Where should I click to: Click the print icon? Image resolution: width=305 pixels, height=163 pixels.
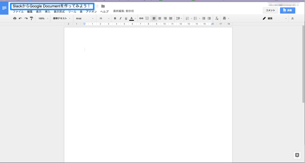(x=15, y=18)
